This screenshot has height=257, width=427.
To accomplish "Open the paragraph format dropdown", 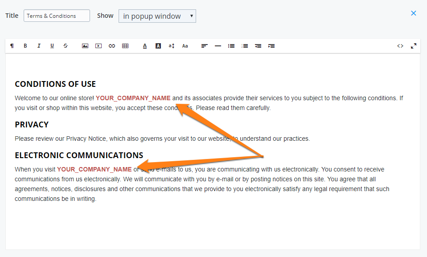I will (12, 45).
